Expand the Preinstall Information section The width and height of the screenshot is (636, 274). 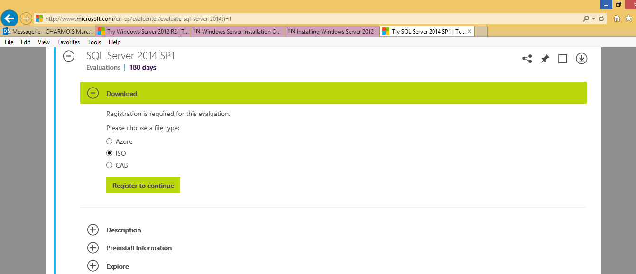coord(93,248)
